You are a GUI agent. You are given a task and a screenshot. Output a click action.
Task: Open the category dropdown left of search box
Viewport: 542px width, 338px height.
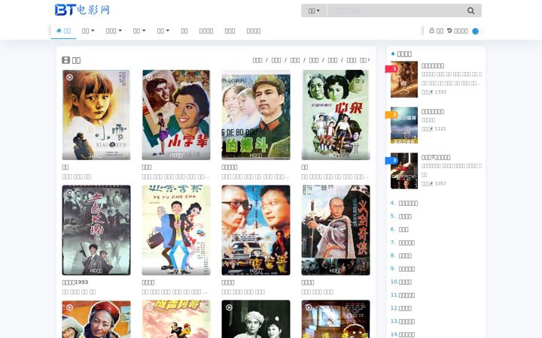[x=314, y=11]
